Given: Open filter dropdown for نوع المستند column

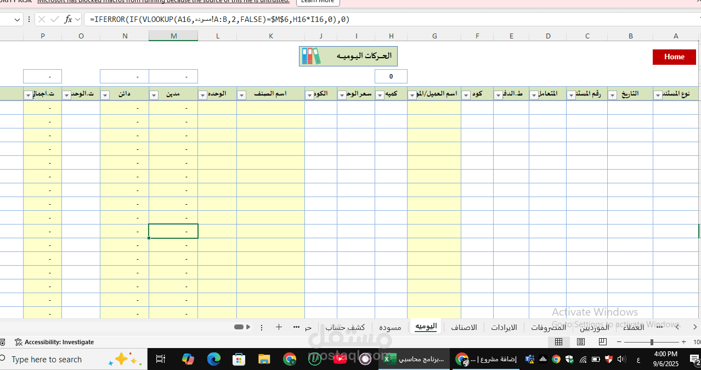Looking at the screenshot, I should pos(658,95).
